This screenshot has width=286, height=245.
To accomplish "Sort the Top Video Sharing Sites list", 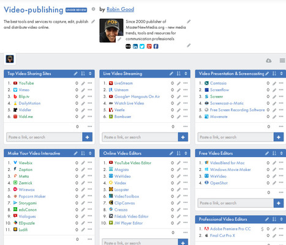I will [x=83, y=74].
